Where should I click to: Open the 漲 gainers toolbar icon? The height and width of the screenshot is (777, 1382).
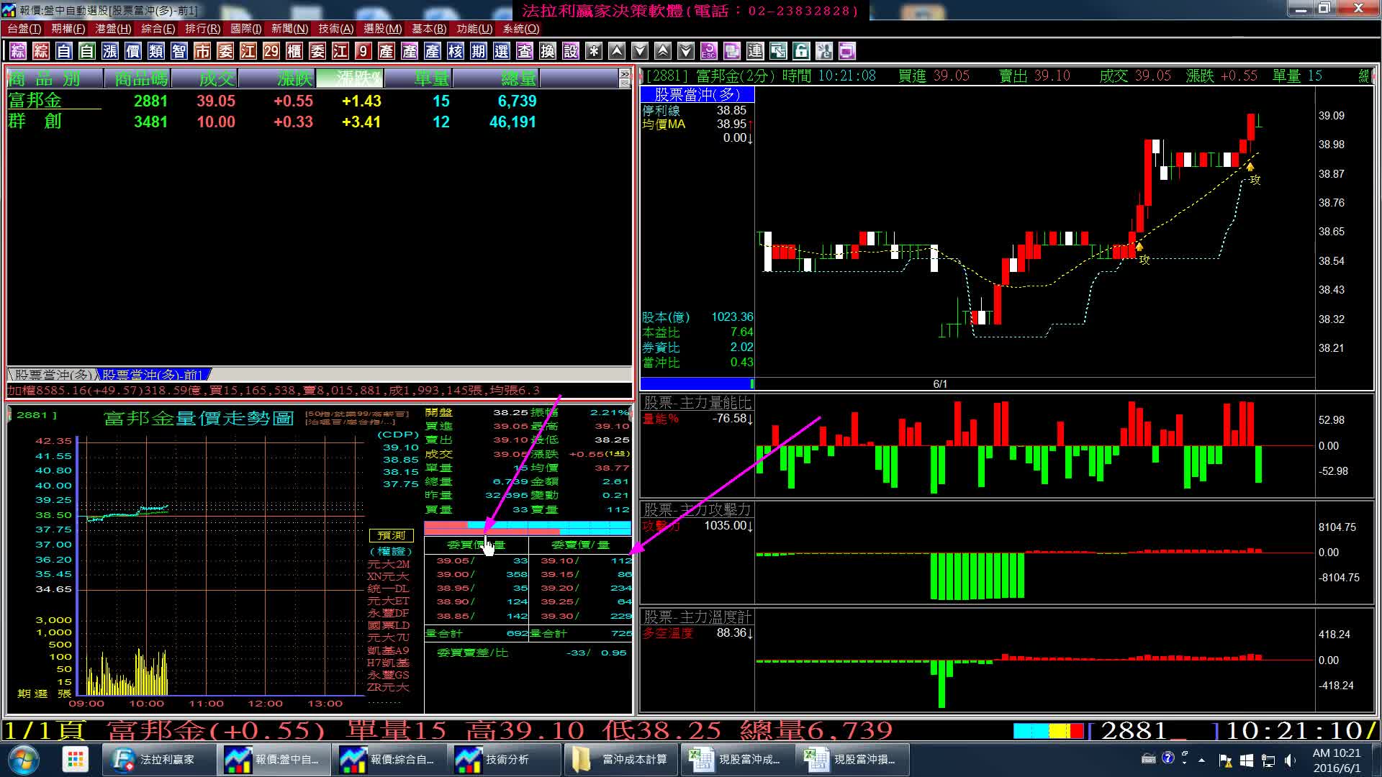[x=110, y=51]
